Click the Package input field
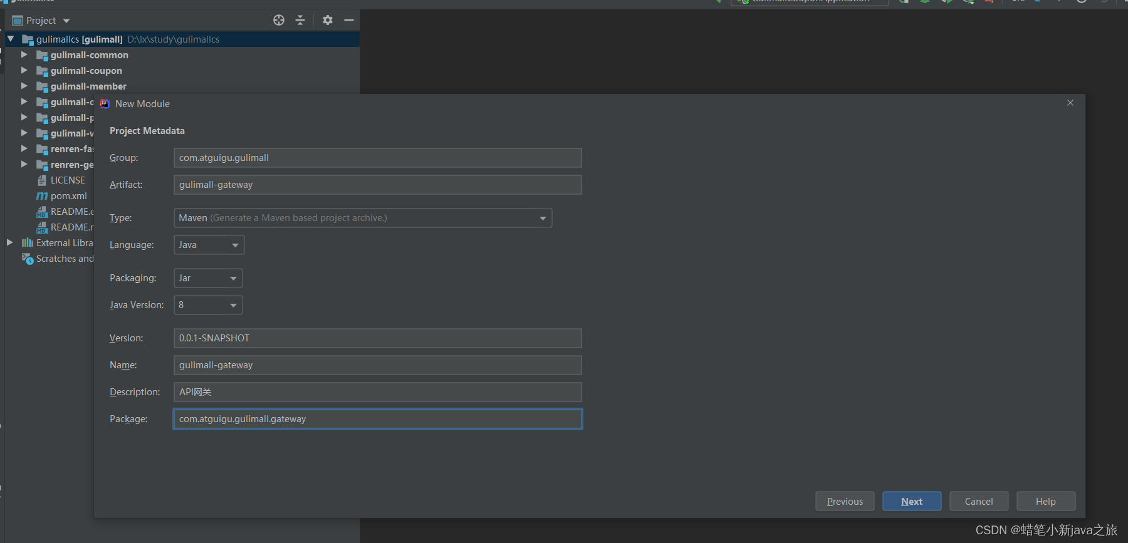Viewport: 1128px width, 543px height. [x=377, y=419]
